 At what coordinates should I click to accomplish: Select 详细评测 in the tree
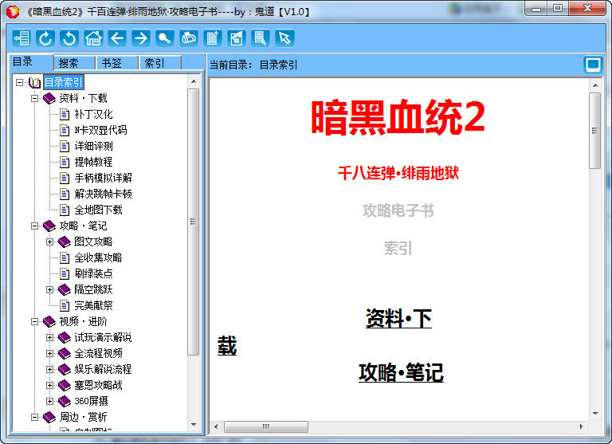click(x=94, y=147)
